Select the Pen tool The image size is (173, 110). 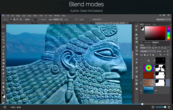[3, 73]
